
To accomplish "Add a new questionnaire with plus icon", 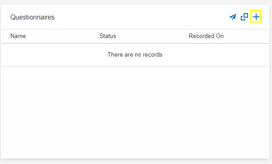I will (256, 17).
